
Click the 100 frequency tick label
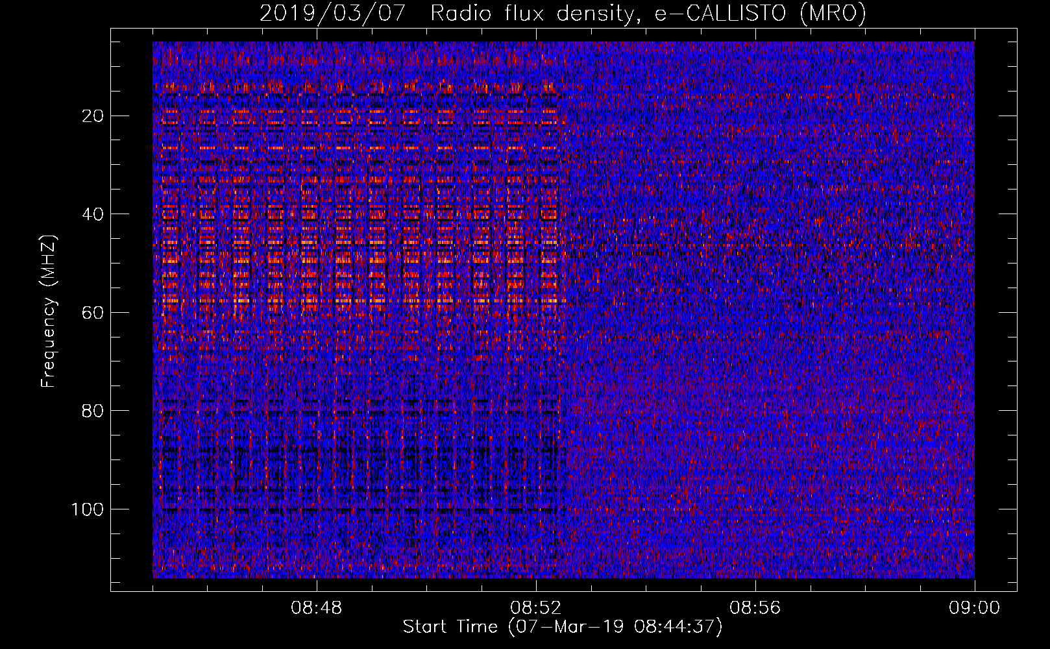(x=88, y=509)
